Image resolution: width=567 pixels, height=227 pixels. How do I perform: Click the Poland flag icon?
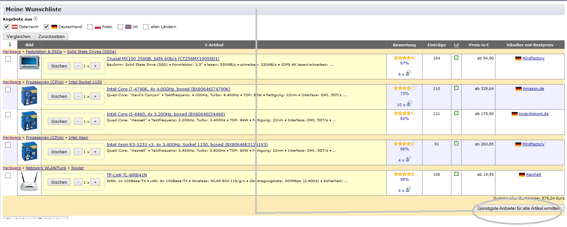coord(98,27)
